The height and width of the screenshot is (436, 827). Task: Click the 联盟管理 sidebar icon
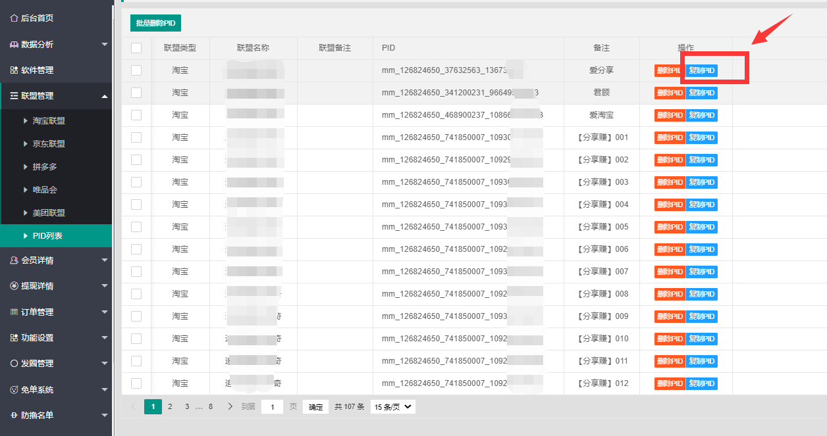click(14, 95)
